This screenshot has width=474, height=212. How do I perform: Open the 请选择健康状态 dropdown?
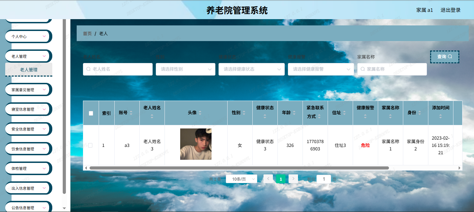pyautogui.click(x=251, y=69)
